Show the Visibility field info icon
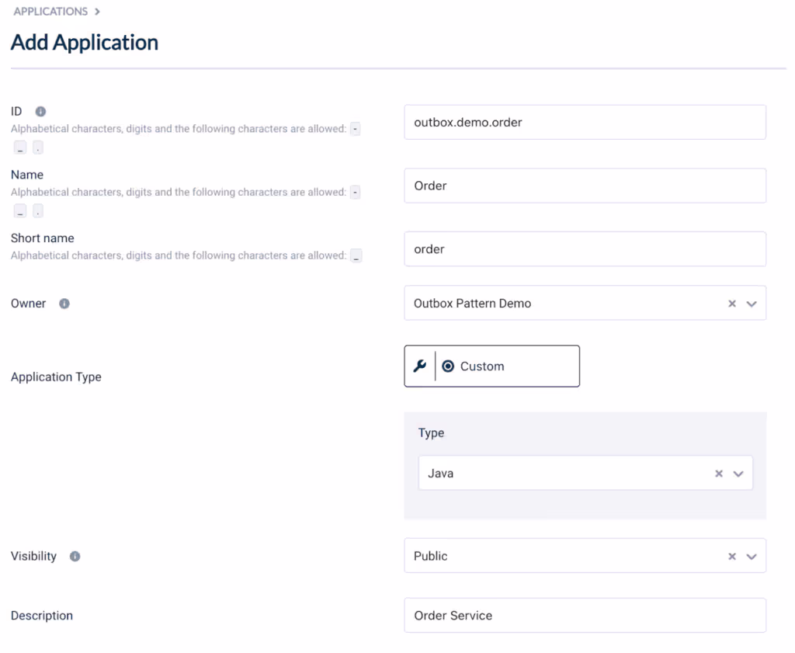The width and height of the screenshot is (795, 653). [75, 556]
